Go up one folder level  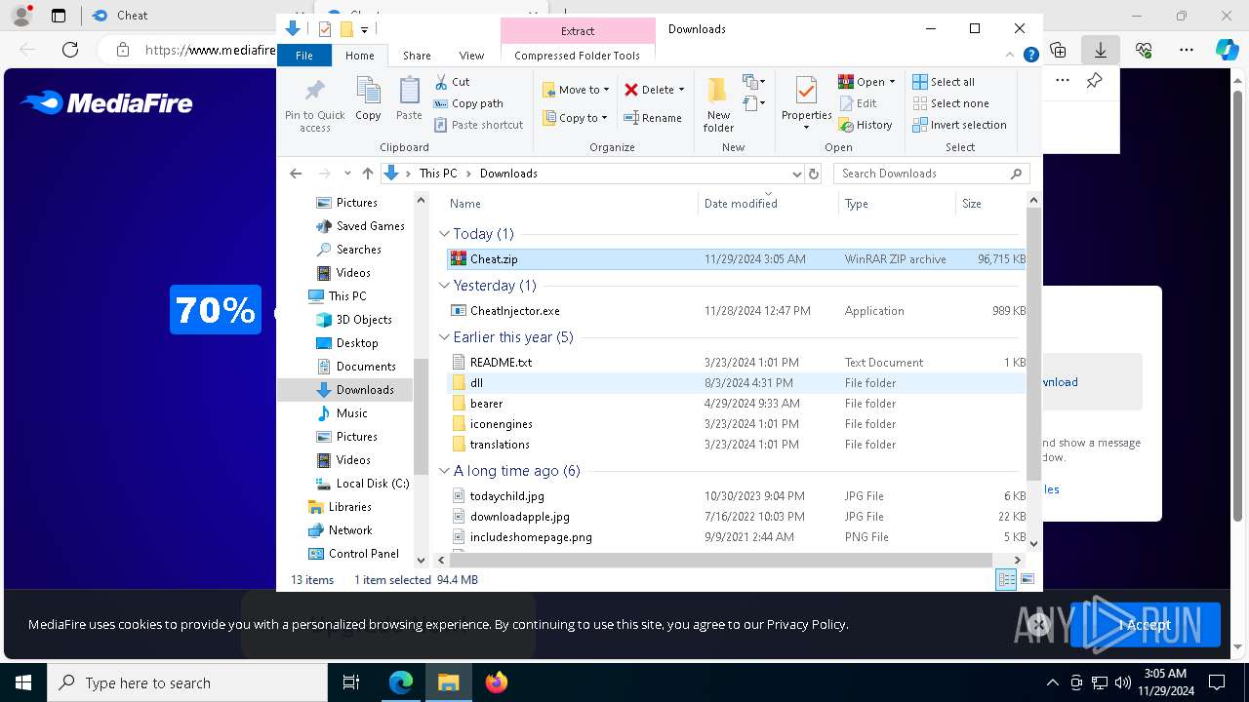pos(367,174)
